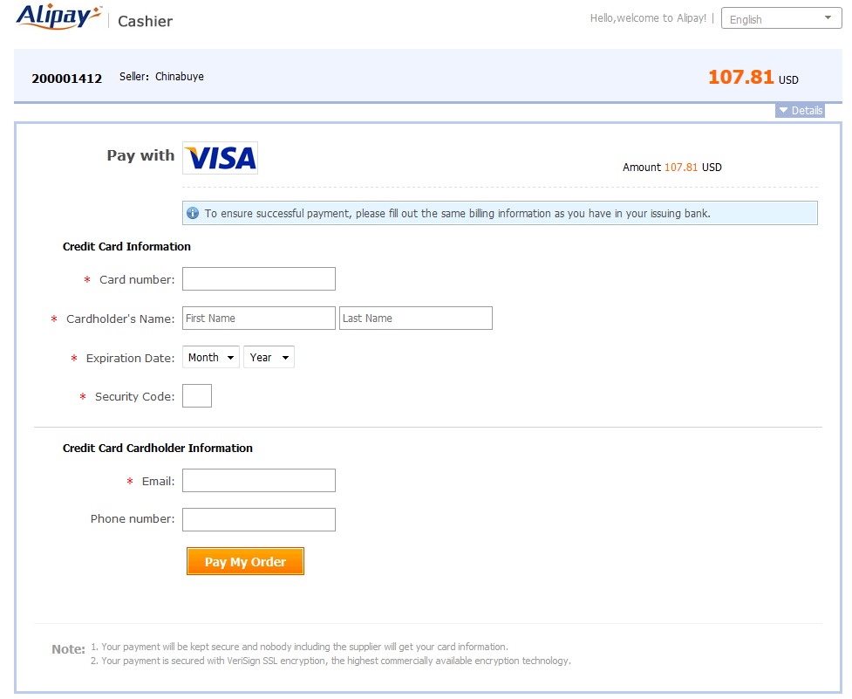
Task: Open the English language dropdown
Action: (x=780, y=18)
